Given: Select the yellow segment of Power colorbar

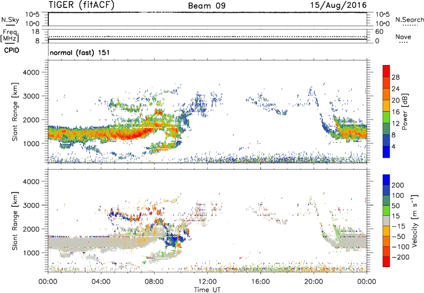Looking at the screenshot, I should pos(386,106).
